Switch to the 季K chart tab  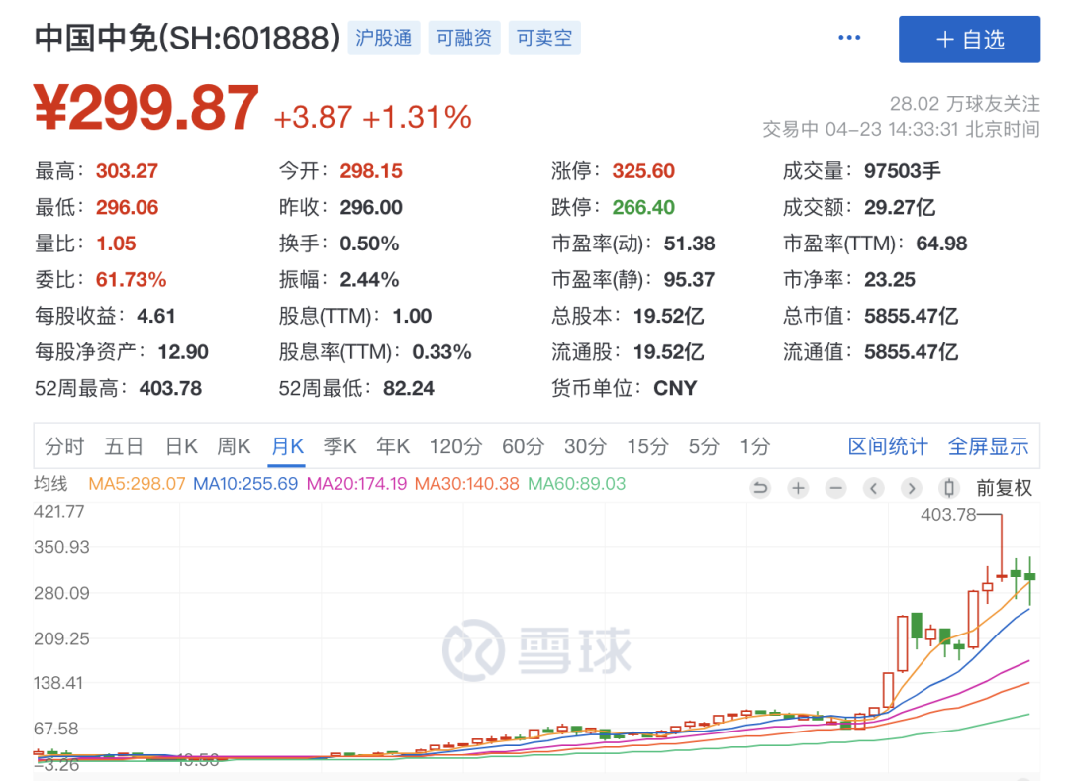coord(340,447)
